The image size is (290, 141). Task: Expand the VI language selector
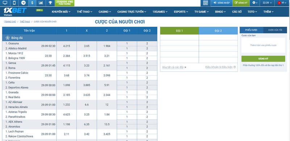pos(282,3)
